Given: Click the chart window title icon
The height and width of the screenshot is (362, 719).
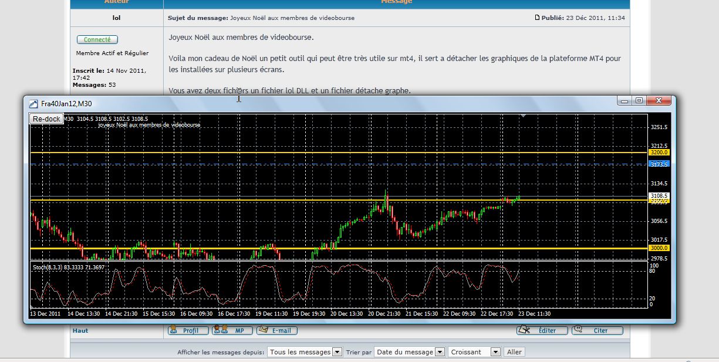Looking at the screenshot, I should coord(34,103).
